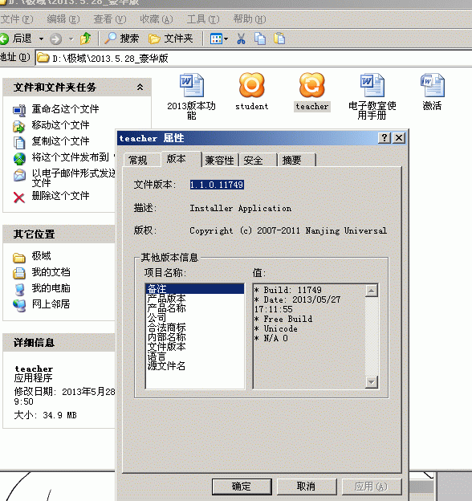472x501 pixels.
Task: Select the 2013版本功能 Word document
Action: point(191,96)
